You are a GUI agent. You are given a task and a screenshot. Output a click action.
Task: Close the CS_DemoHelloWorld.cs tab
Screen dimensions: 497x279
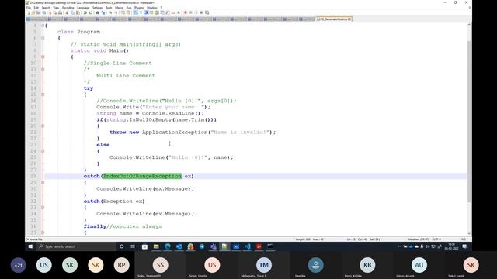click(x=349, y=19)
